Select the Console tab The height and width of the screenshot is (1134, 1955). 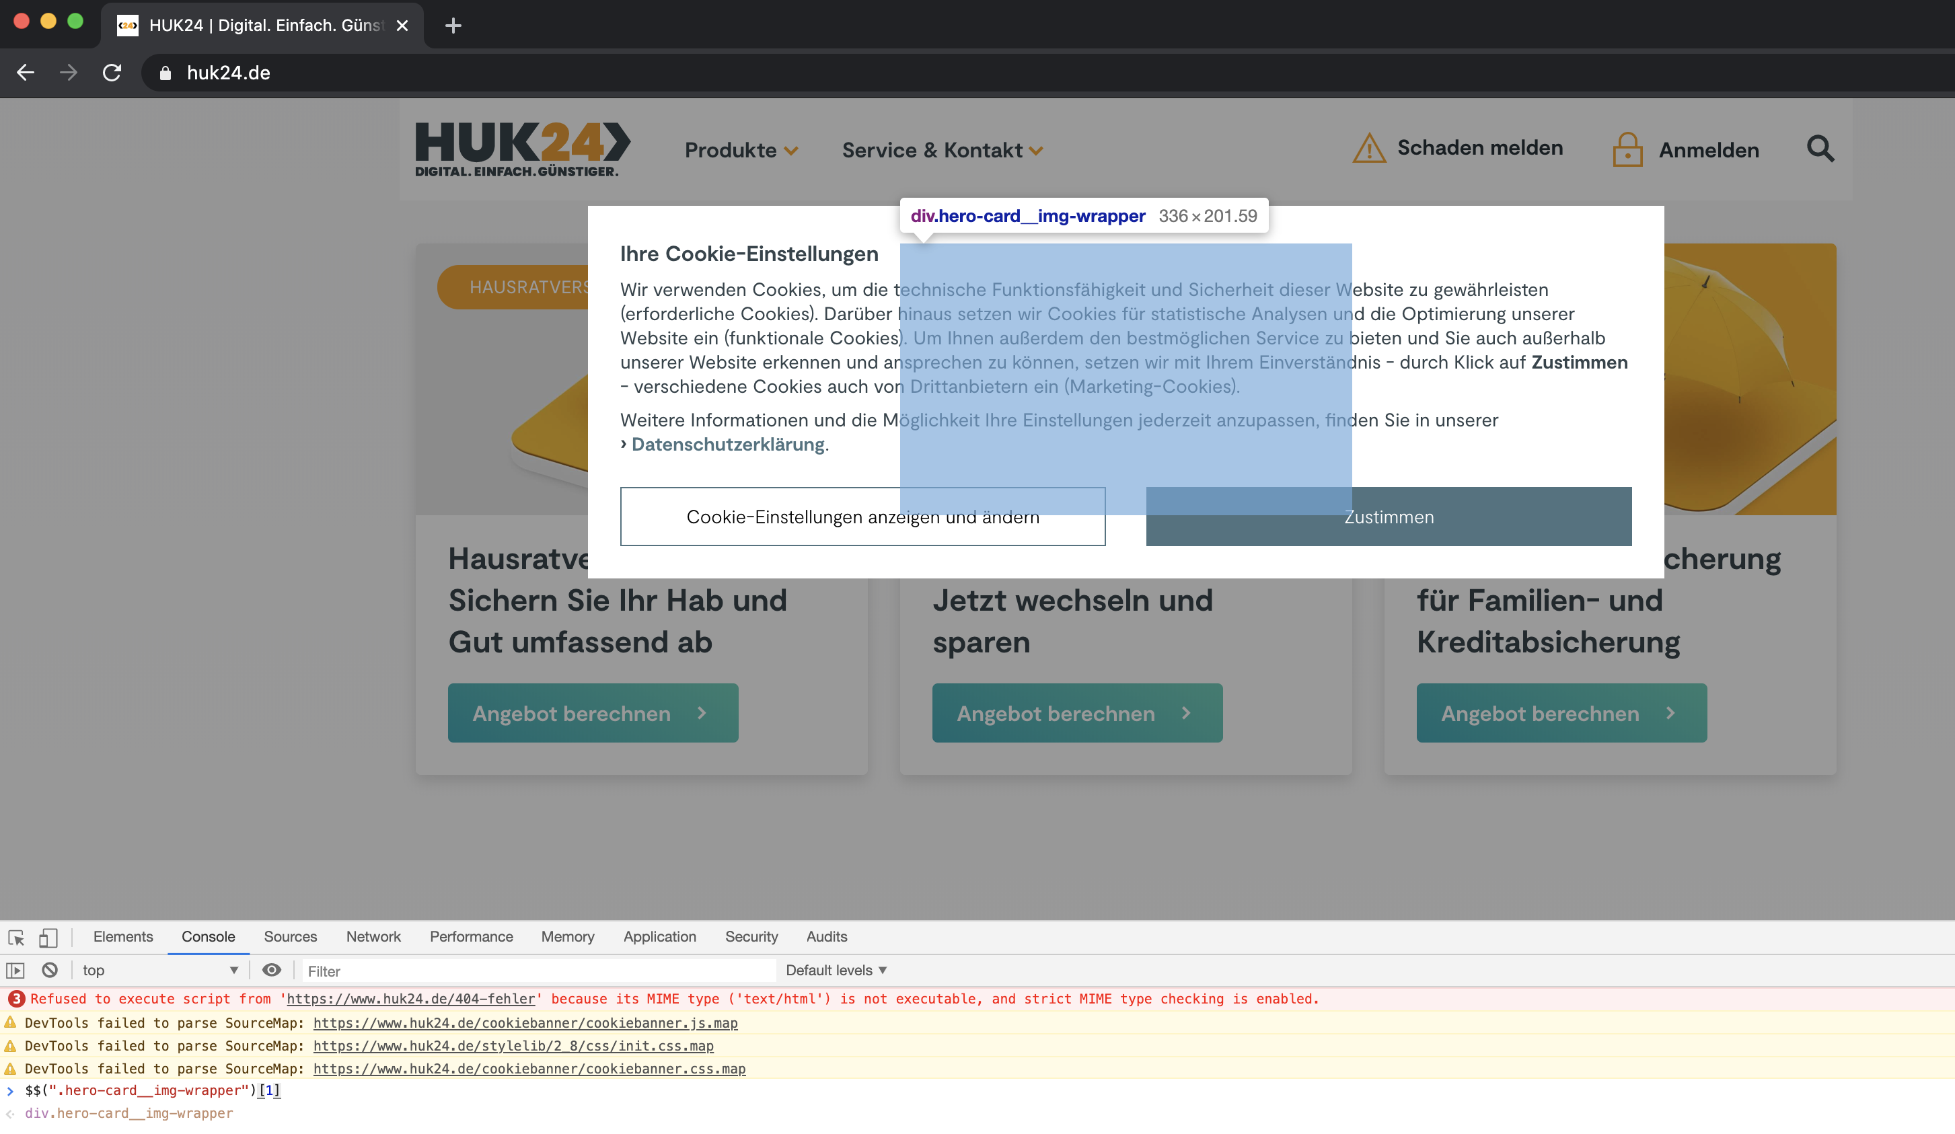coord(208,937)
